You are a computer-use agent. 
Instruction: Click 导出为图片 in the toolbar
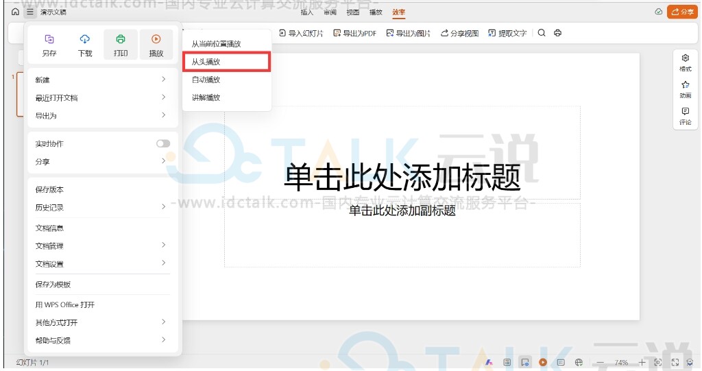pos(409,33)
